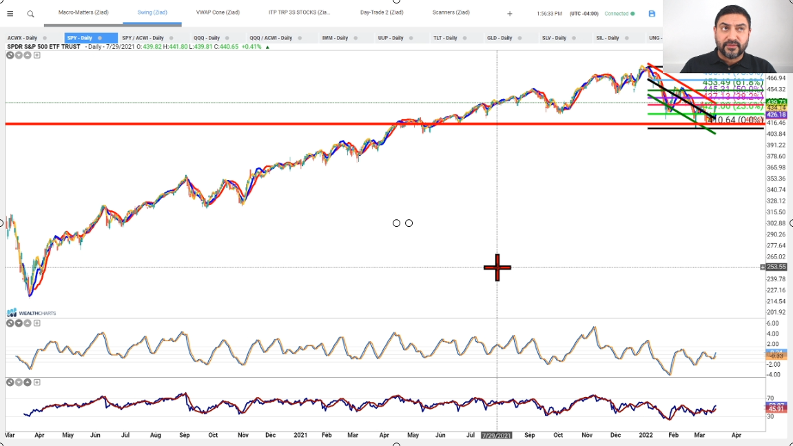793x446 pixels.
Task: Move the middle oscillator panel up
Action: 28,323
